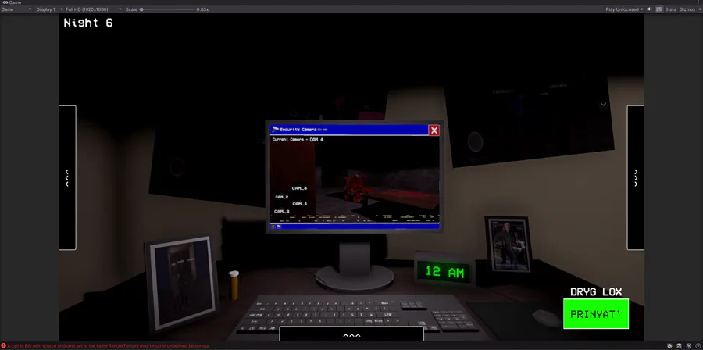Click the third crossed-out status bar icon
703x350 pixels.
pos(689,346)
